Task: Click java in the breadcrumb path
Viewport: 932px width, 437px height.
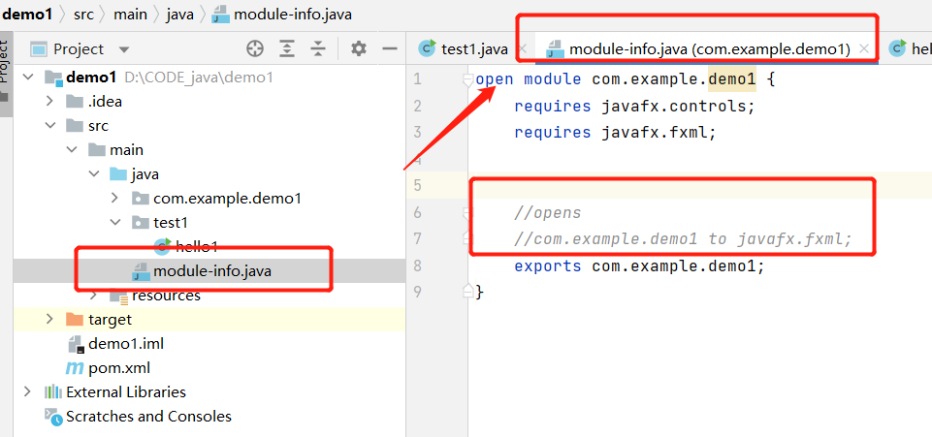Action: point(179,15)
